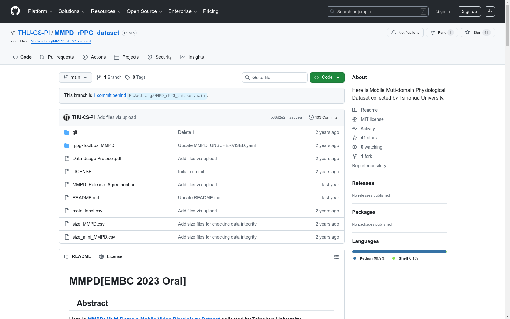Image resolution: width=510 pixels, height=319 pixels.
Task: Click the file icon beside MMPD_Release_Agreement.pdf
Action: click(67, 185)
